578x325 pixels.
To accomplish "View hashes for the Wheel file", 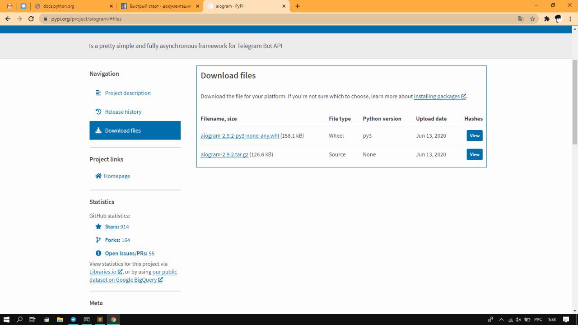I will pyautogui.click(x=475, y=135).
